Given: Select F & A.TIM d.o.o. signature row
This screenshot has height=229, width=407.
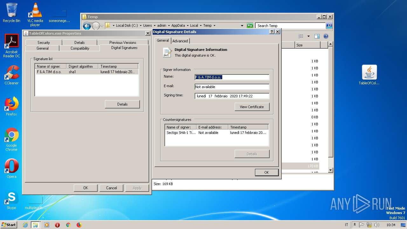Looking at the screenshot, I should coord(86,72).
